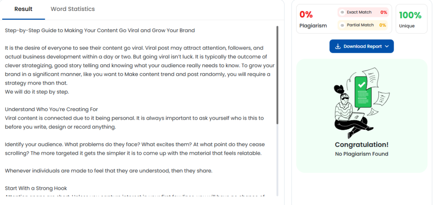This screenshot has width=433, height=205.
Task: Click the Partial Match 0% value
Action: point(382,25)
